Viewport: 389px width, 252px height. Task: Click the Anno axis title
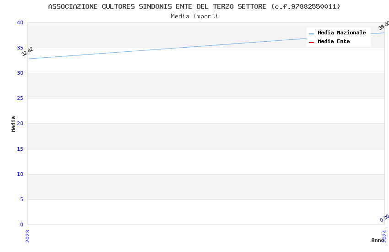coord(377,240)
